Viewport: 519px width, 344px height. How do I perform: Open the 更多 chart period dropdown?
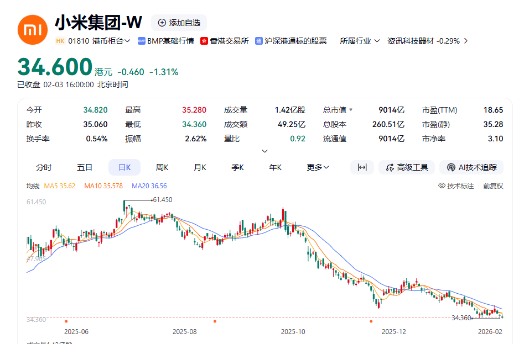(318, 167)
